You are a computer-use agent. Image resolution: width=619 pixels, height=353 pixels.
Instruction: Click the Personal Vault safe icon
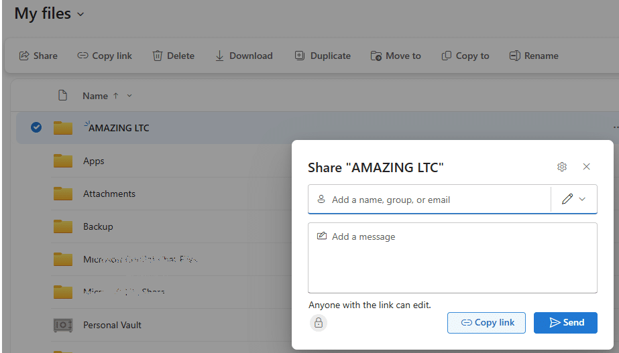[63, 325]
